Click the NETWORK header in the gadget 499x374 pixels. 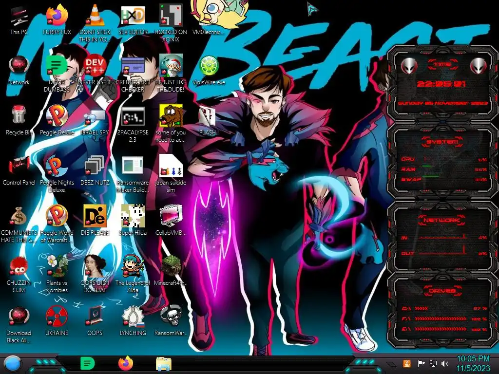point(441,220)
